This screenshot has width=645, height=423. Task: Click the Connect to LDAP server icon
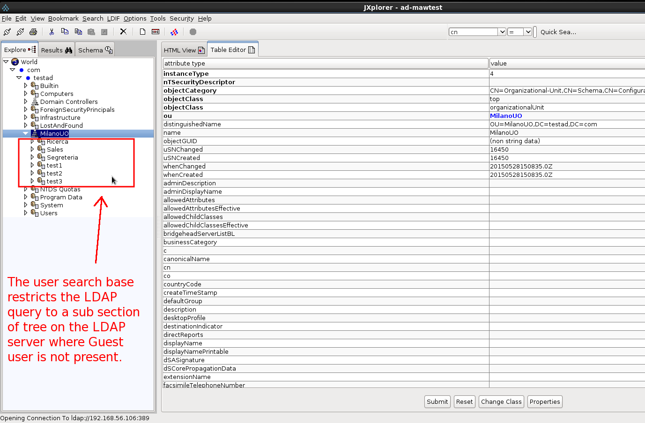(x=7, y=32)
